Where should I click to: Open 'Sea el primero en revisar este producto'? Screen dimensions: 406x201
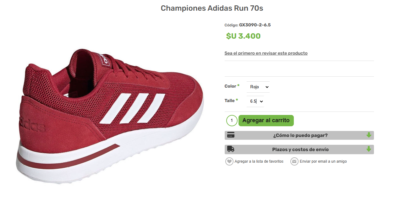click(x=266, y=53)
